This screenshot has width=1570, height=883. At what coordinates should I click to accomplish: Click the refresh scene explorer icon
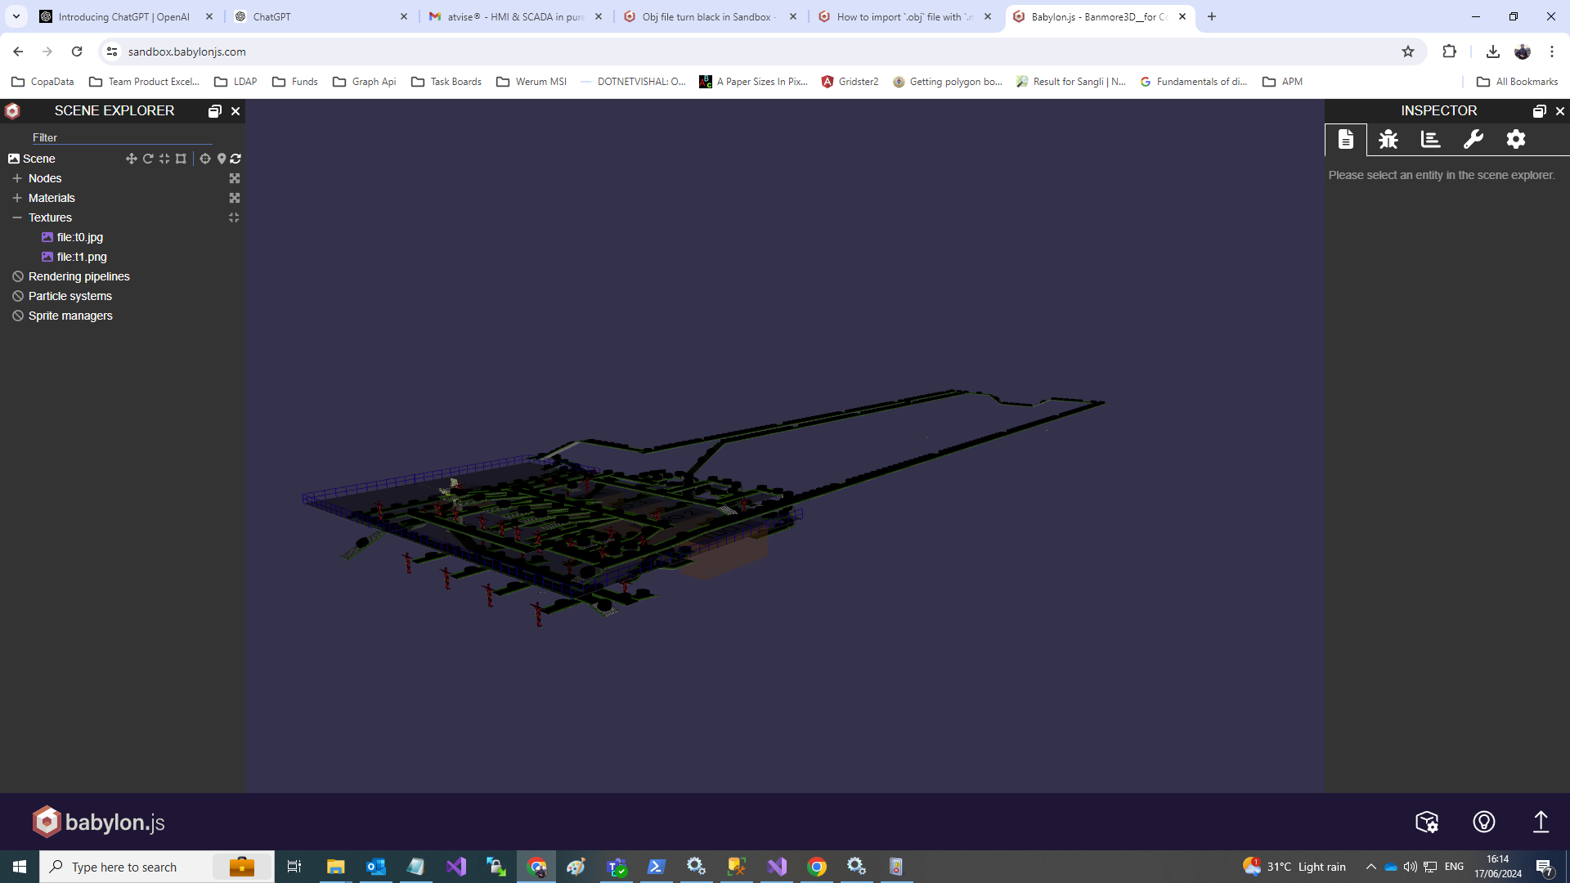[x=235, y=159]
